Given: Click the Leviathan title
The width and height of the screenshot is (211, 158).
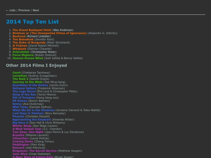Looking at the screenshot, I should (x=20, y=76).
